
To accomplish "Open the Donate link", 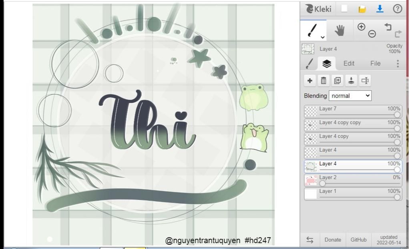I will pos(333,240).
